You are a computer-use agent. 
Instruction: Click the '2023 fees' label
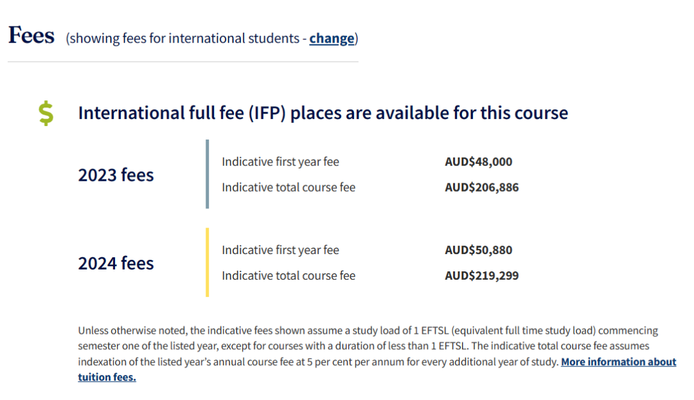click(x=116, y=175)
